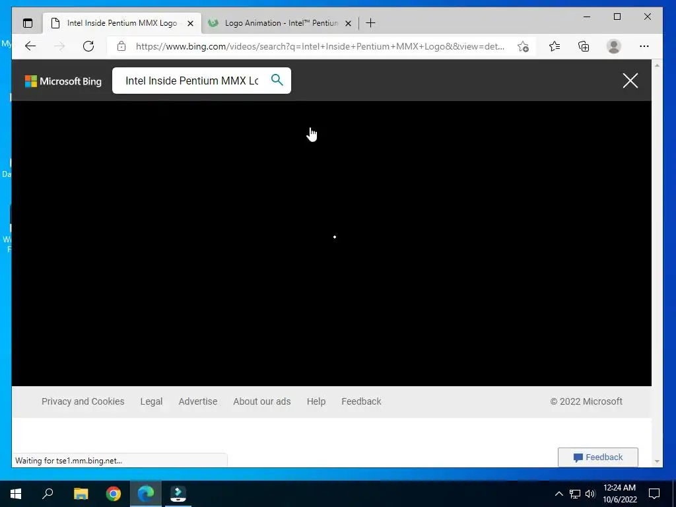
Task: Open a new browser tab
Action: pyautogui.click(x=370, y=23)
